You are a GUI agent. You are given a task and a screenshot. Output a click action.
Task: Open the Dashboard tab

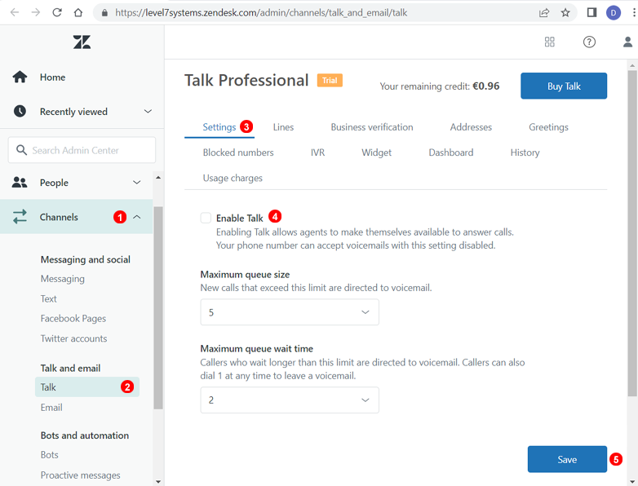451,152
